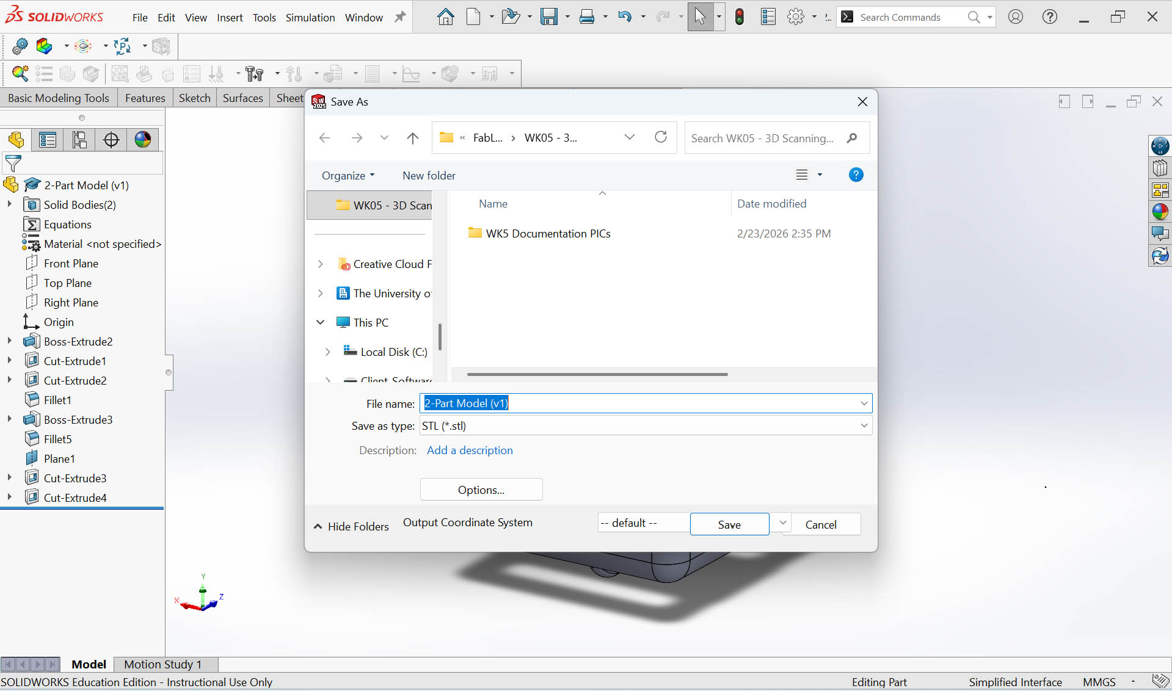This screenshot has width=1172, height=691.
Task: Click Cancel in the Save As dialog
Action: [821, 524]
